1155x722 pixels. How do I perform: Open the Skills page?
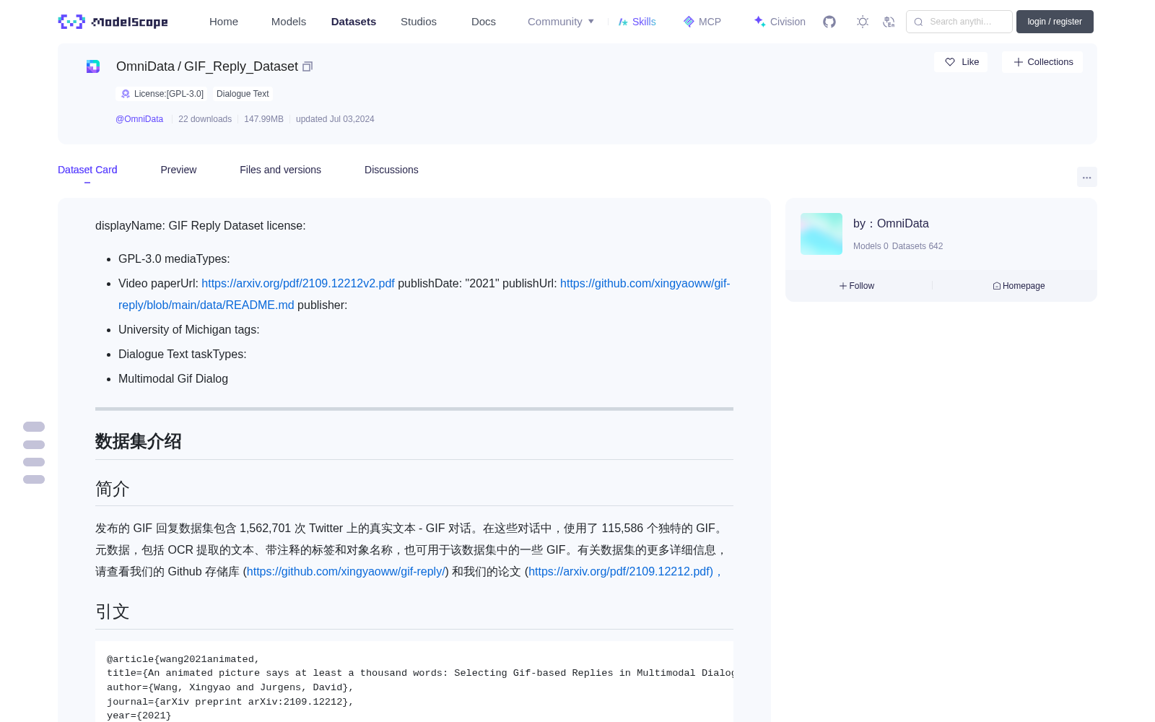637,22
